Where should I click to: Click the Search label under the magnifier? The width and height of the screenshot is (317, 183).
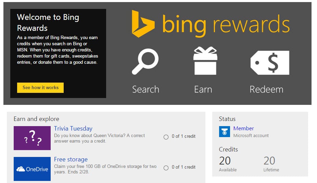pos(145,89)
